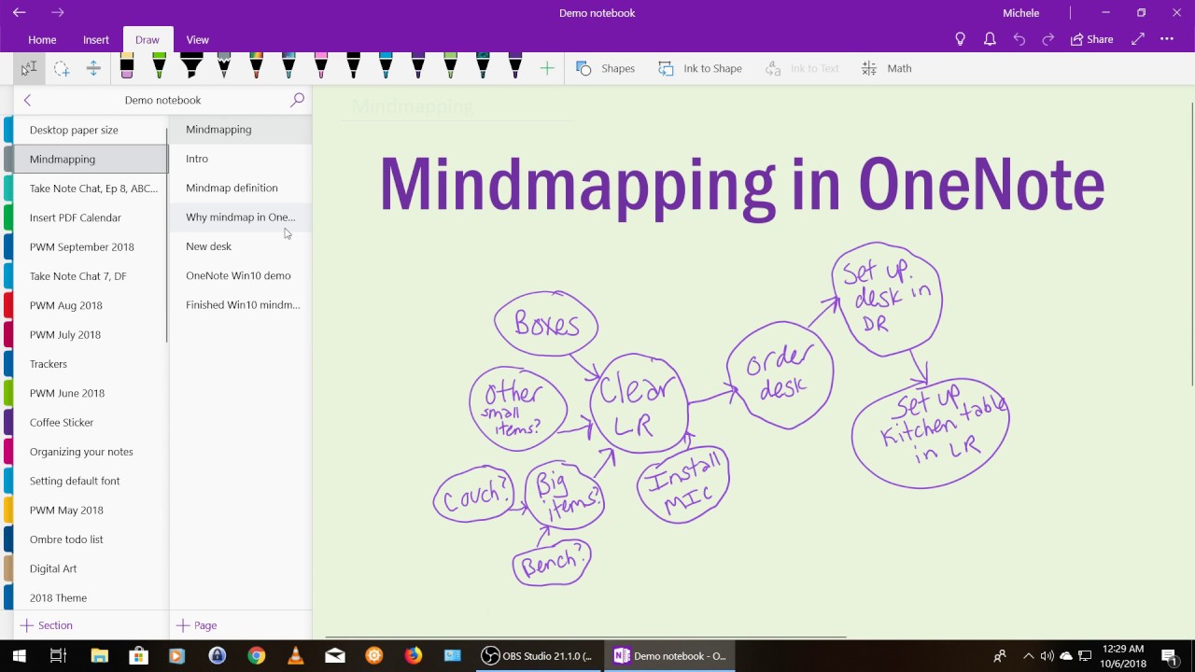Pick the rainbow ink pen

click(x=256, y=66)
